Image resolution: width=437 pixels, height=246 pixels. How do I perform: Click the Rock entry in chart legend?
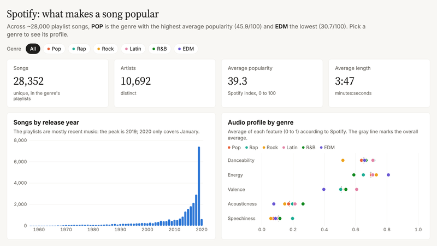point(270,148)
